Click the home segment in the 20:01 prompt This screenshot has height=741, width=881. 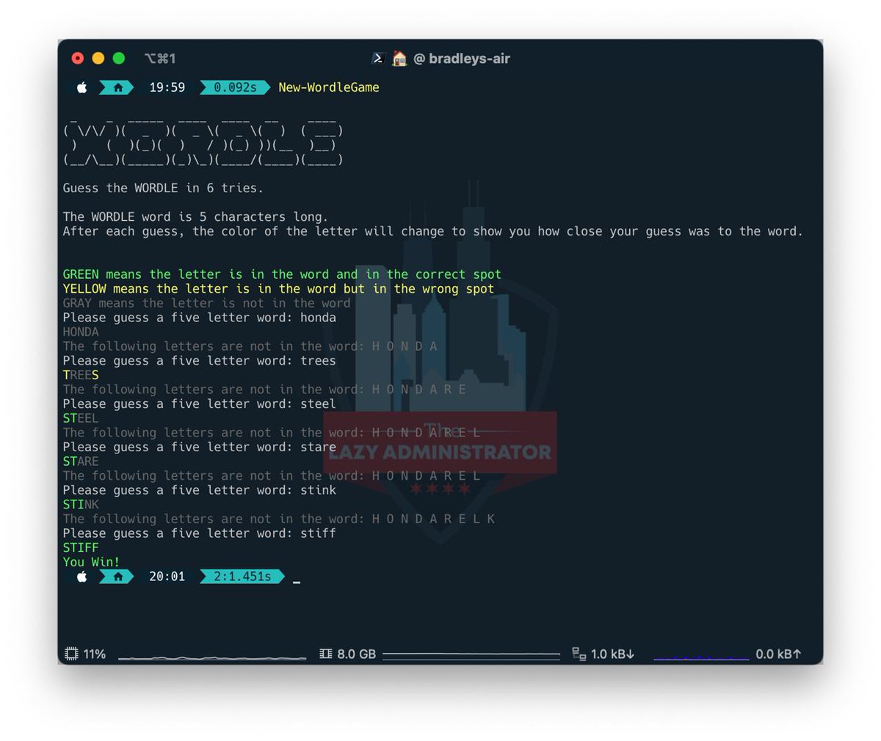tap(117, 577)
